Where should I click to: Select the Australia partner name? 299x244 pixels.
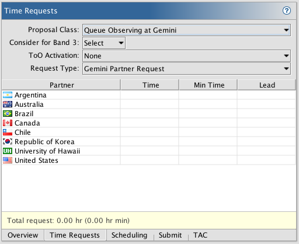(x=29, y=104)
